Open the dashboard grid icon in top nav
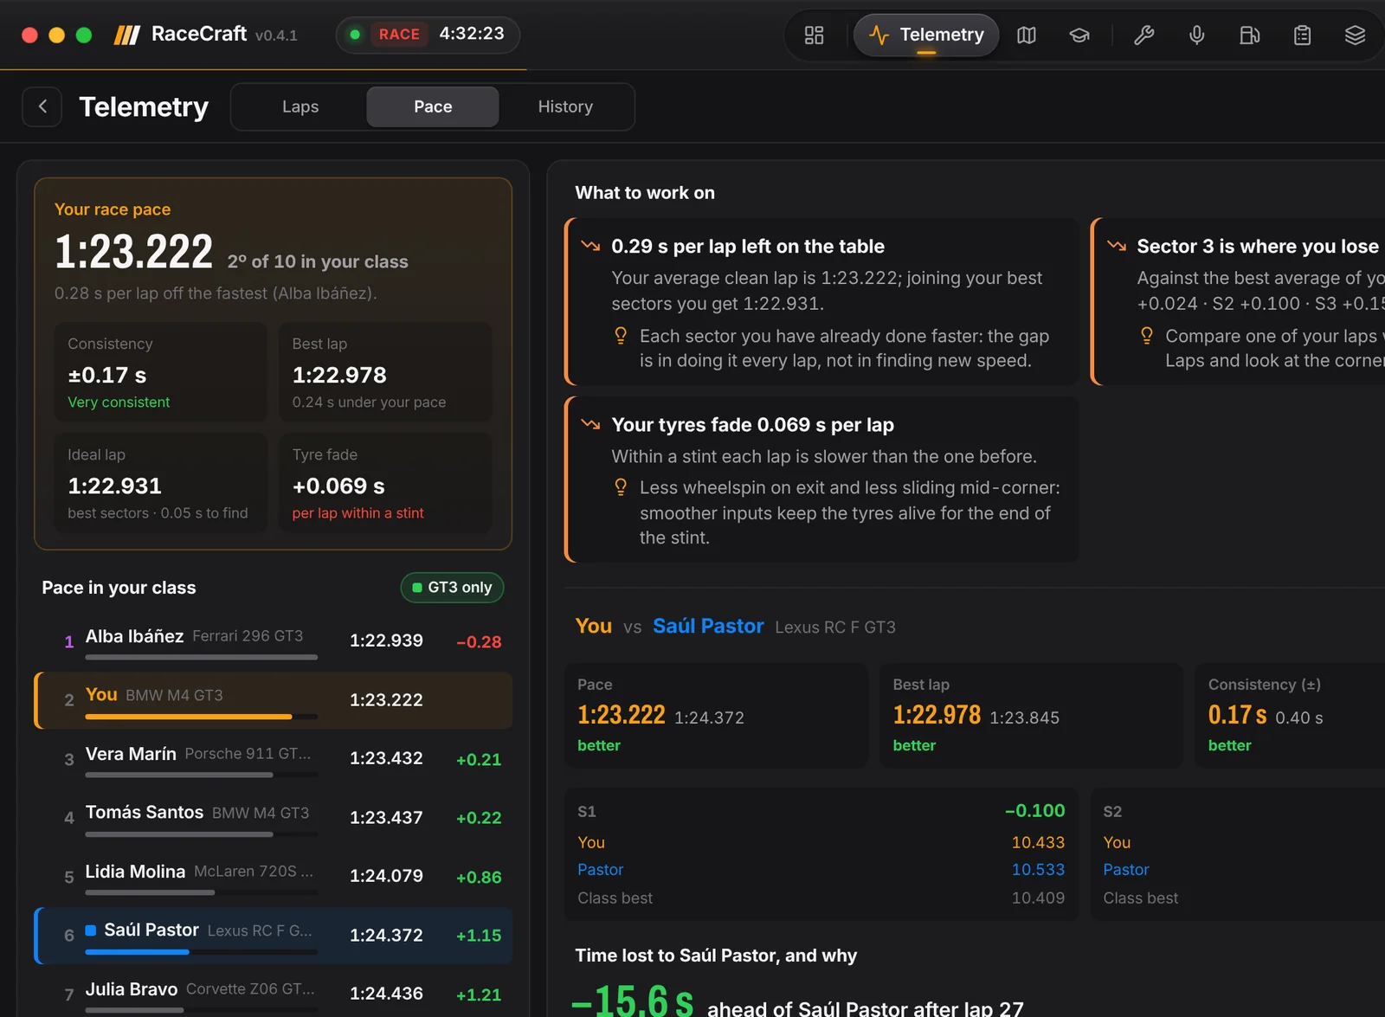 tap(814, 35)
